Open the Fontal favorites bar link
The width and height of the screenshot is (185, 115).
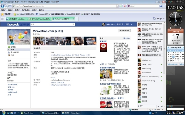[x=73, y=14]
